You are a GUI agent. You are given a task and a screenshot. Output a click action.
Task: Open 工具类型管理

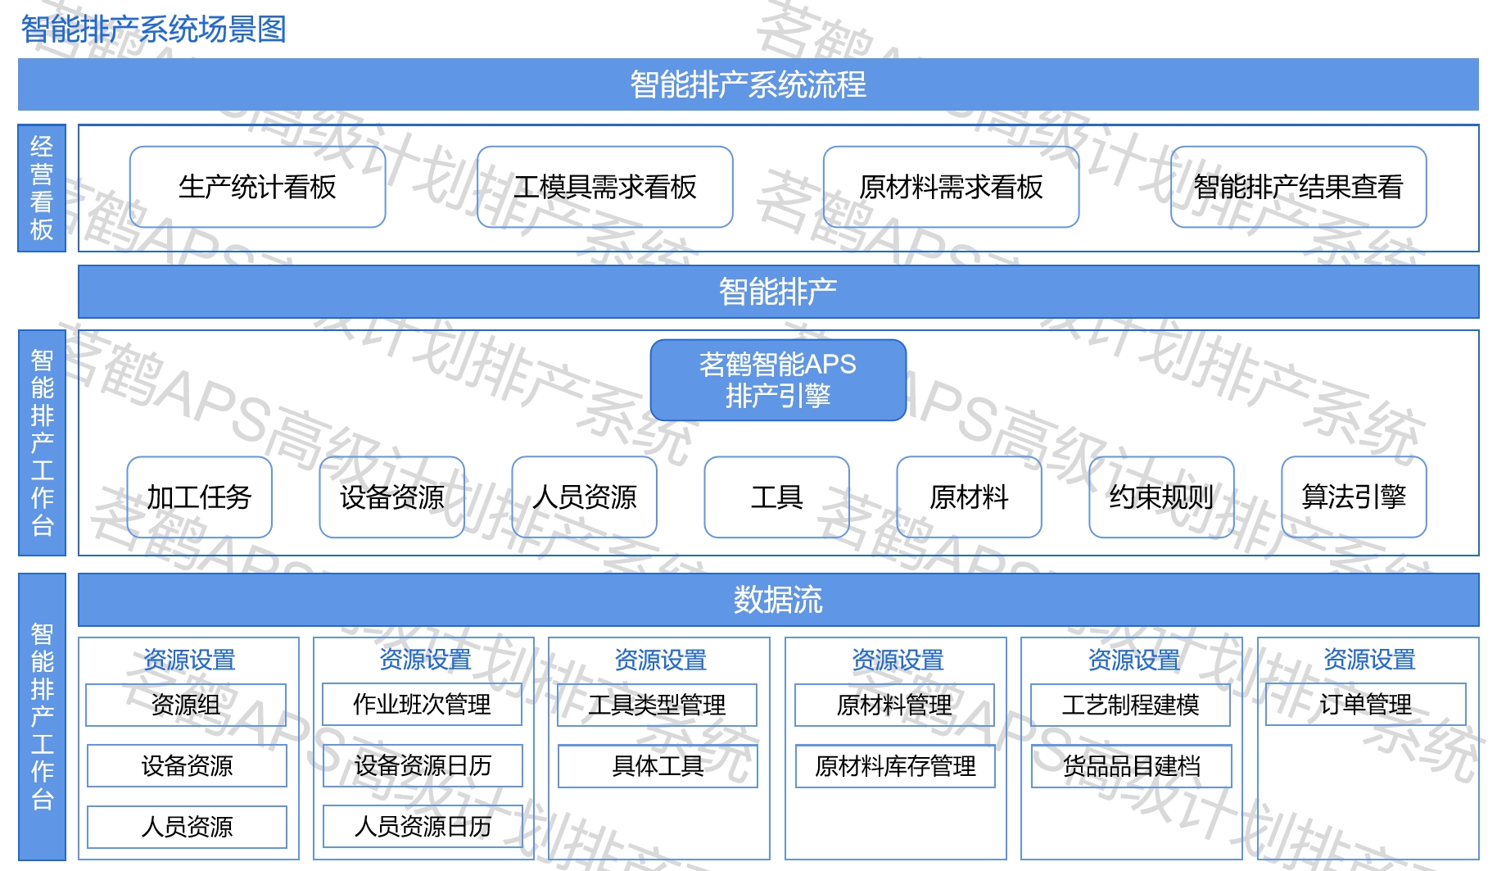coord(657,705)
